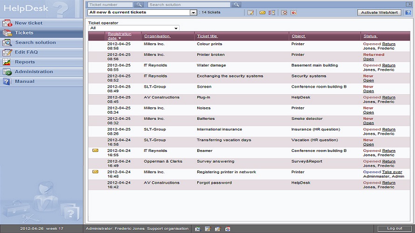Click envelope icon on Registering printer row
This screenshot has width=415, height=233.
tap(95, 171)
